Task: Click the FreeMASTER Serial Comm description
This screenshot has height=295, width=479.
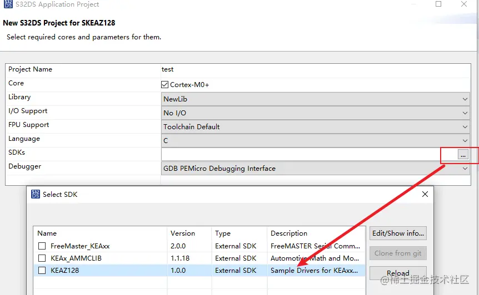Action: coord(315,246)
